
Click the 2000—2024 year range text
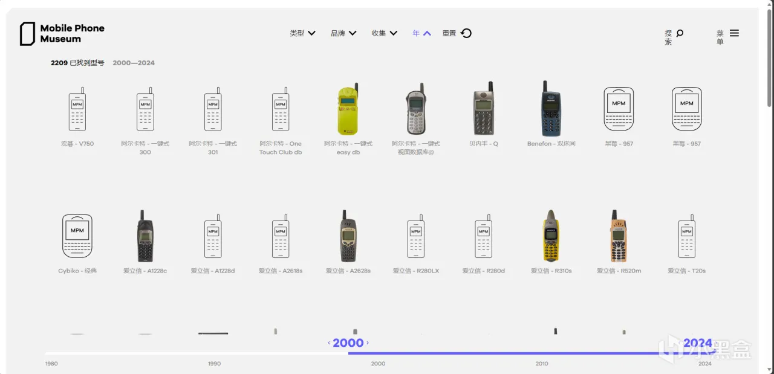(134, 63)
